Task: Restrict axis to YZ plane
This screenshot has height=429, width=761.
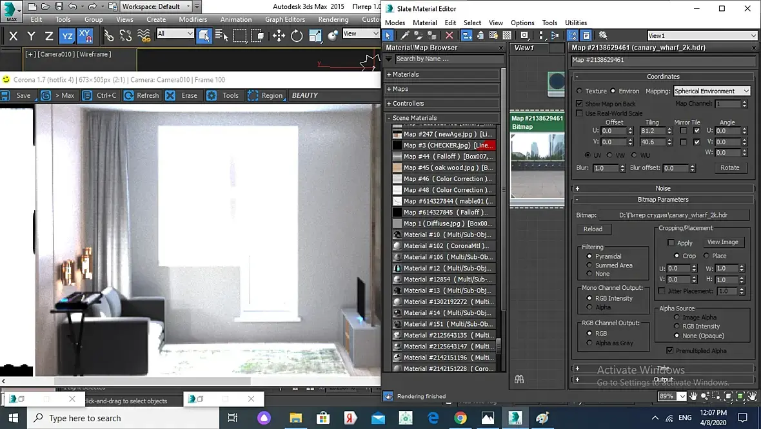Action: (x=67, y=35)
